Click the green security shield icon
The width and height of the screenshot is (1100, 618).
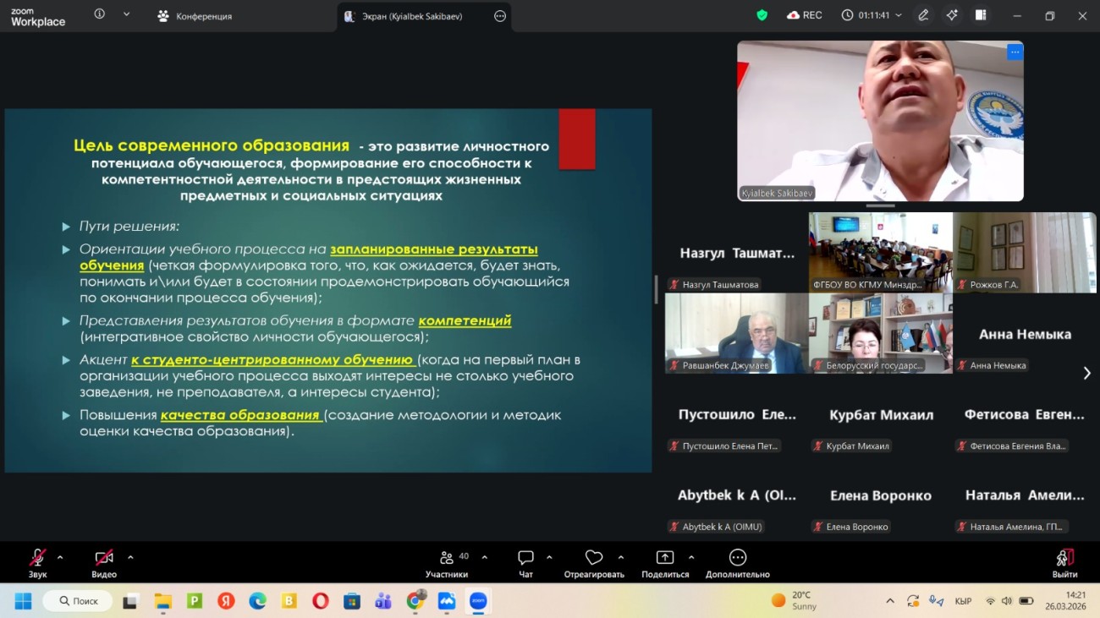761,14
